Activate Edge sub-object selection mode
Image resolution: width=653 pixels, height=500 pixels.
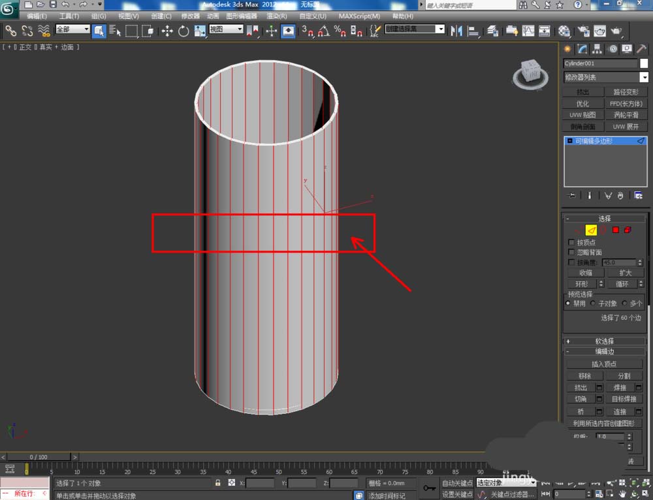click(590, 230)
